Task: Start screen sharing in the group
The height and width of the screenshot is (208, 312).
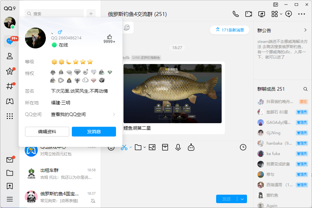Action: (x=261, y=14)
